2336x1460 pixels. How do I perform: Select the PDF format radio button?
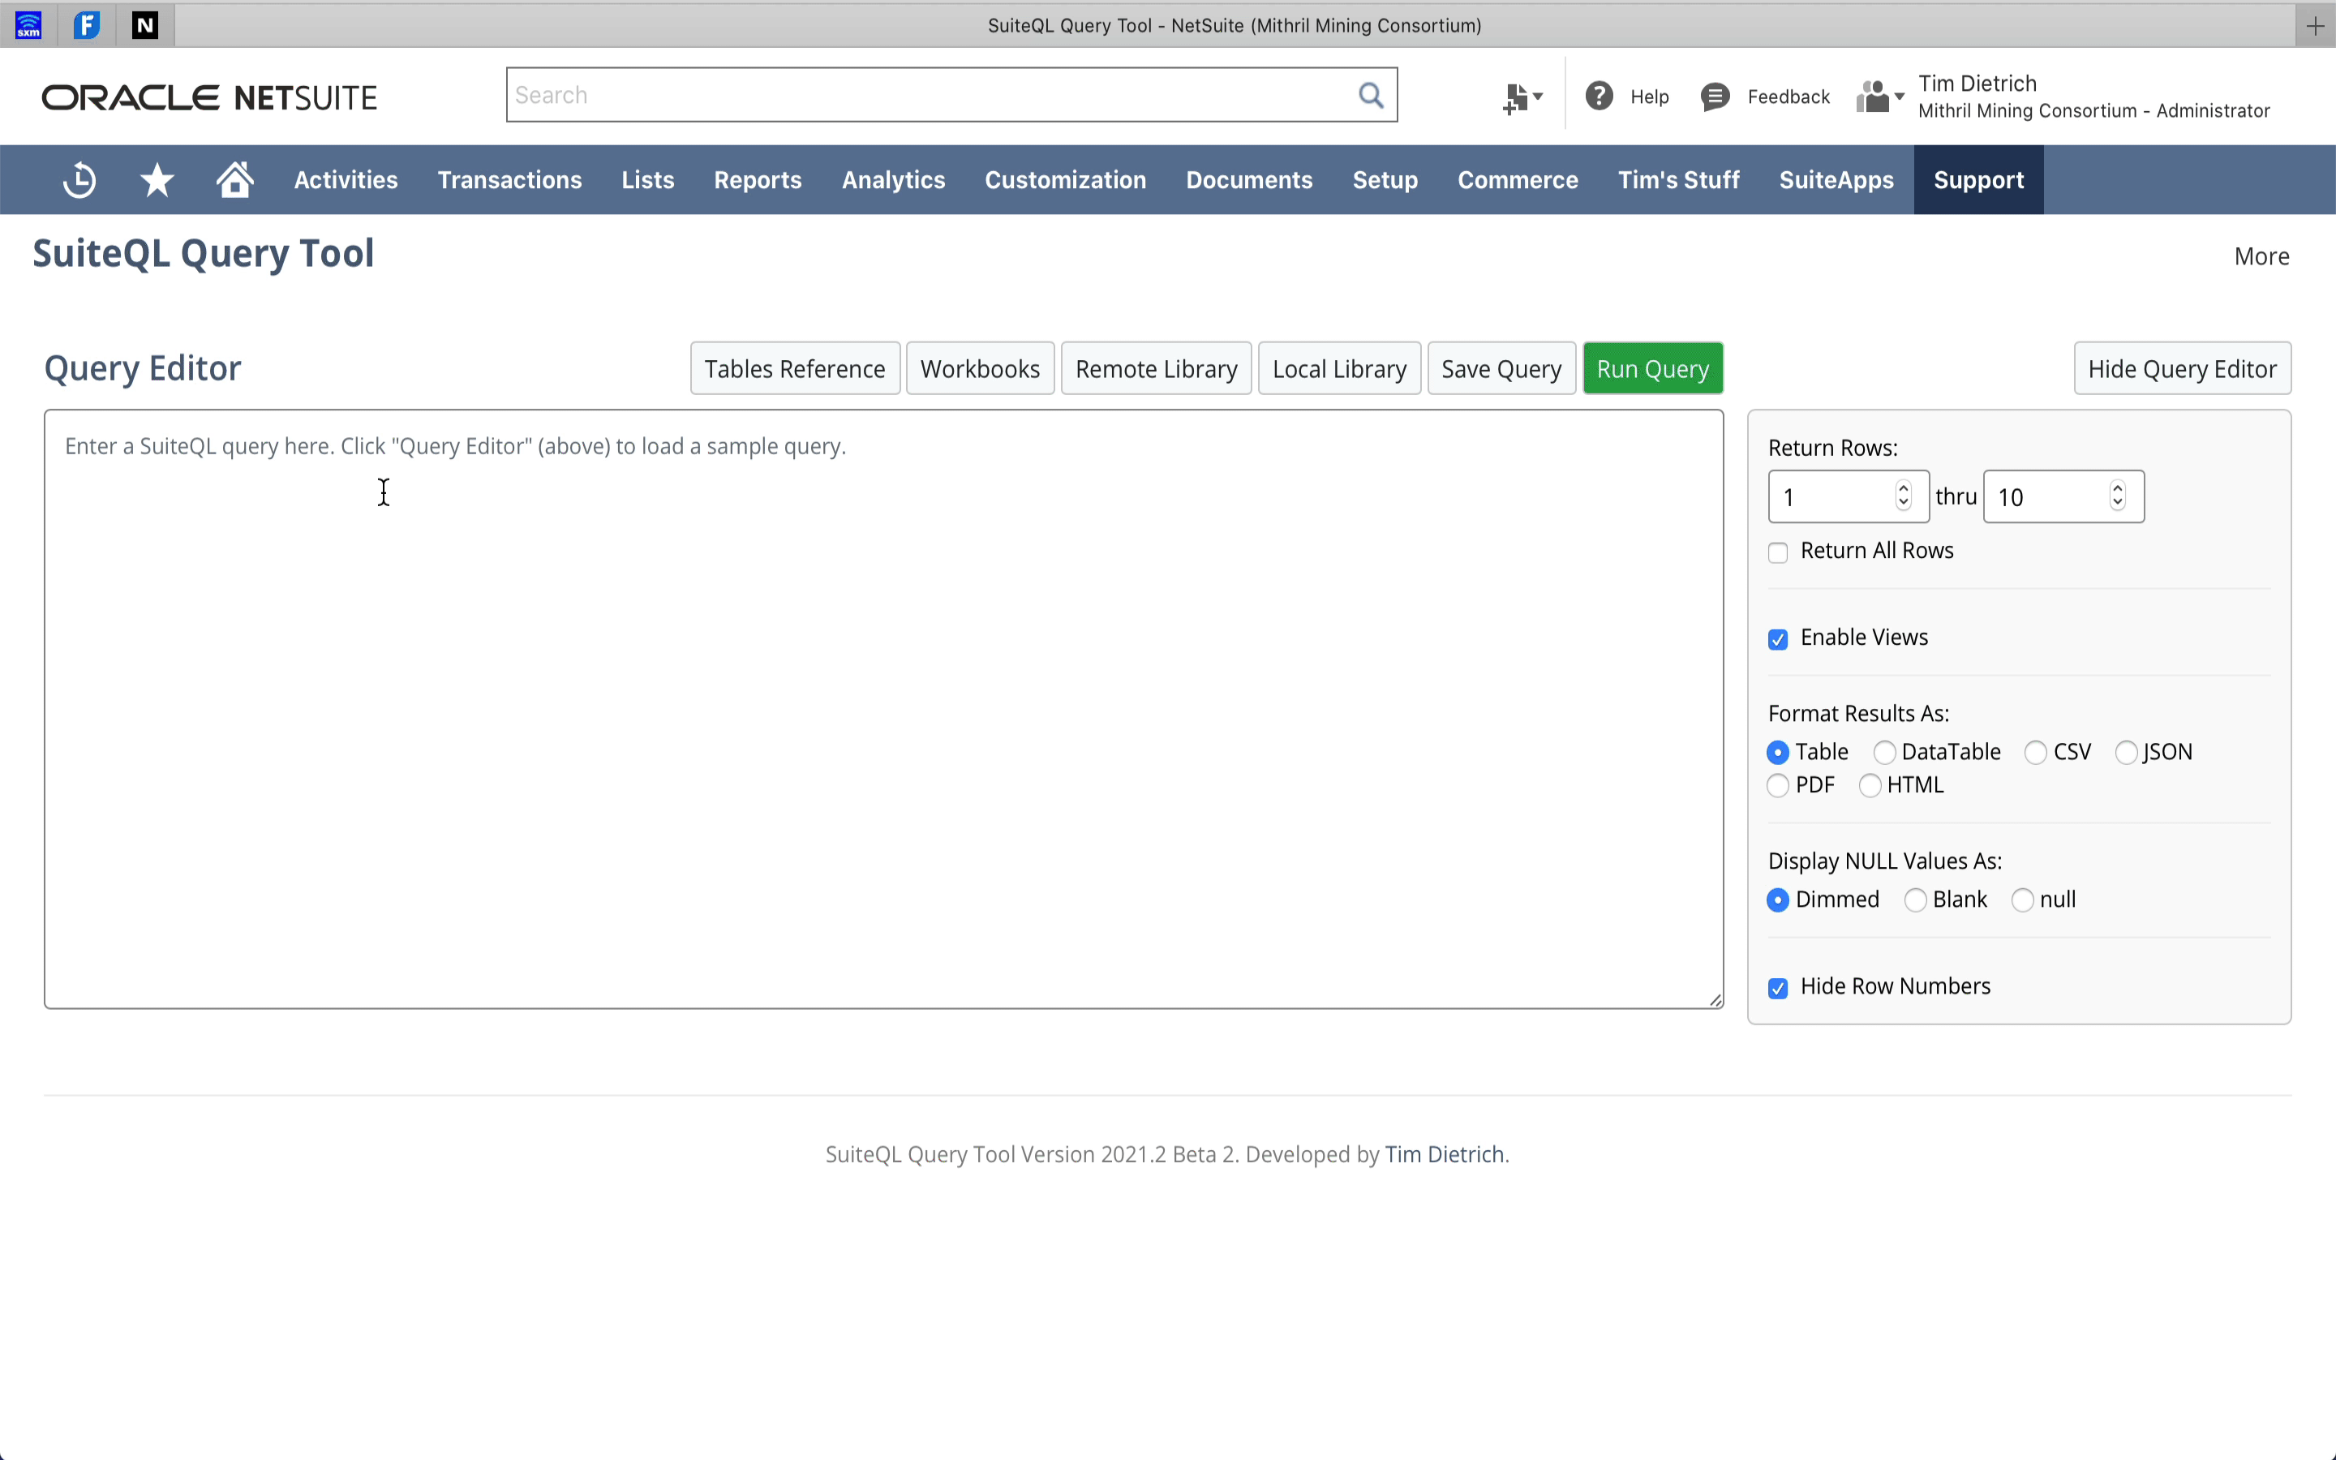pos(1777,786)
